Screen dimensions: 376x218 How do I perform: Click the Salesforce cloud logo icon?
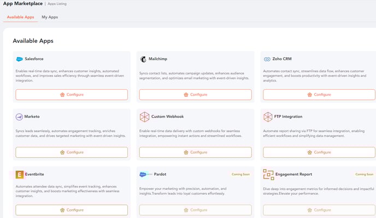point(20,59)
